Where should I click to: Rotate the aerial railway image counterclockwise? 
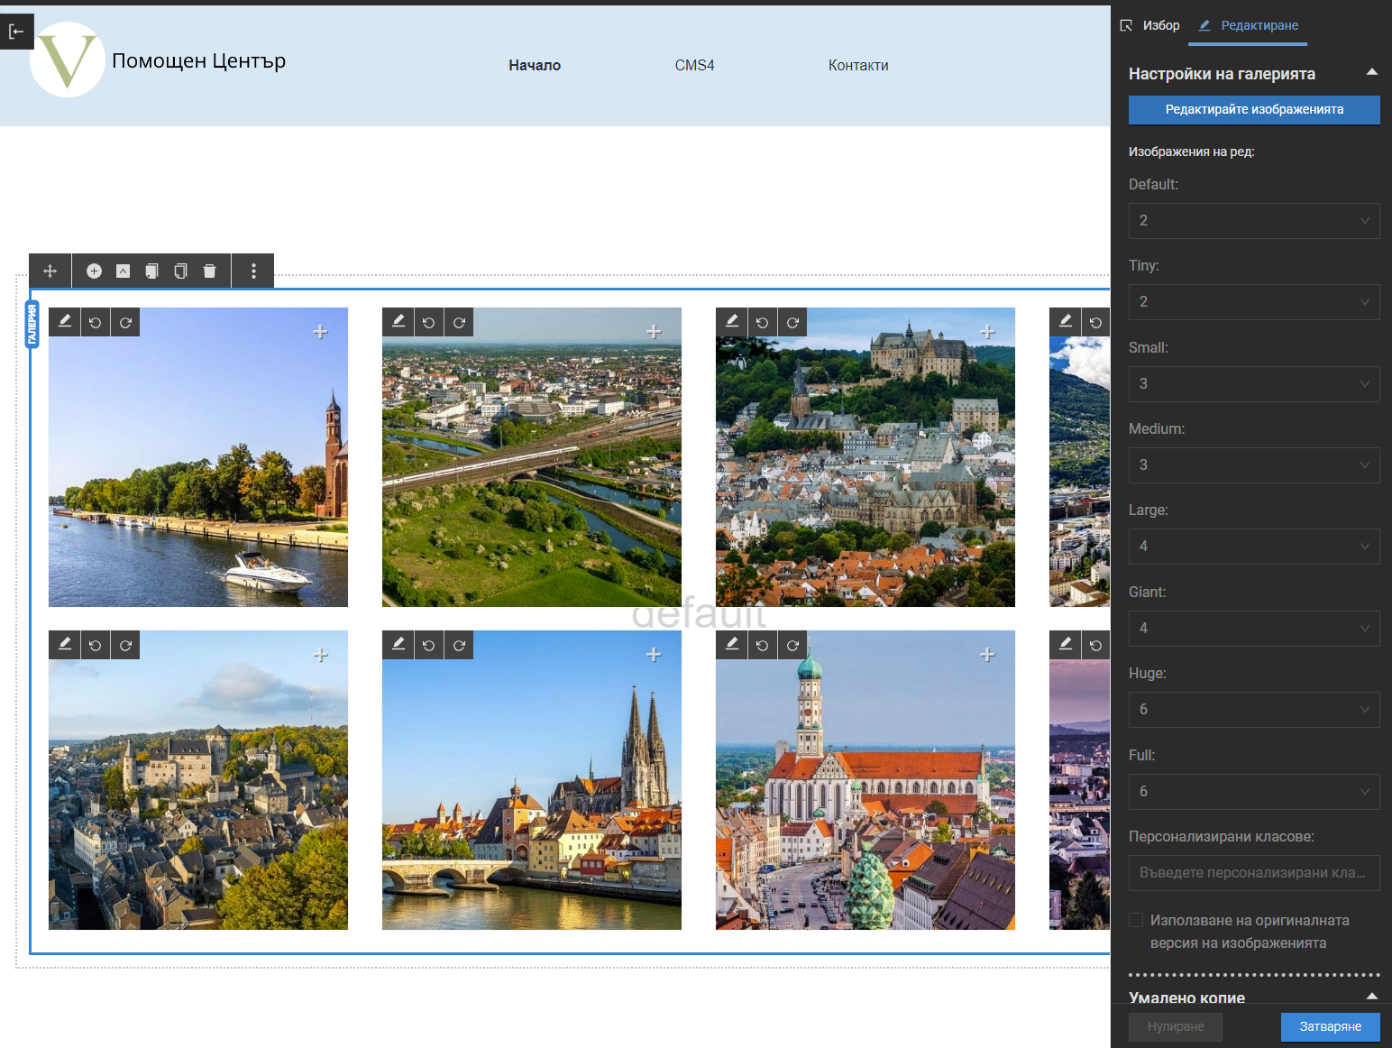428,322
